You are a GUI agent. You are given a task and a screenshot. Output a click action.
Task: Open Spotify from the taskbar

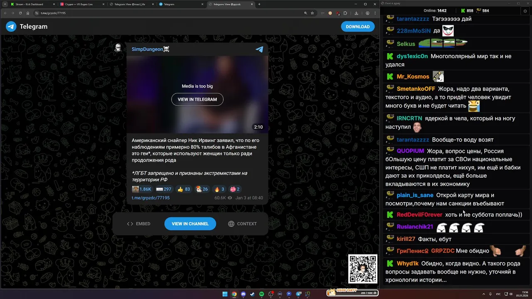261,294
